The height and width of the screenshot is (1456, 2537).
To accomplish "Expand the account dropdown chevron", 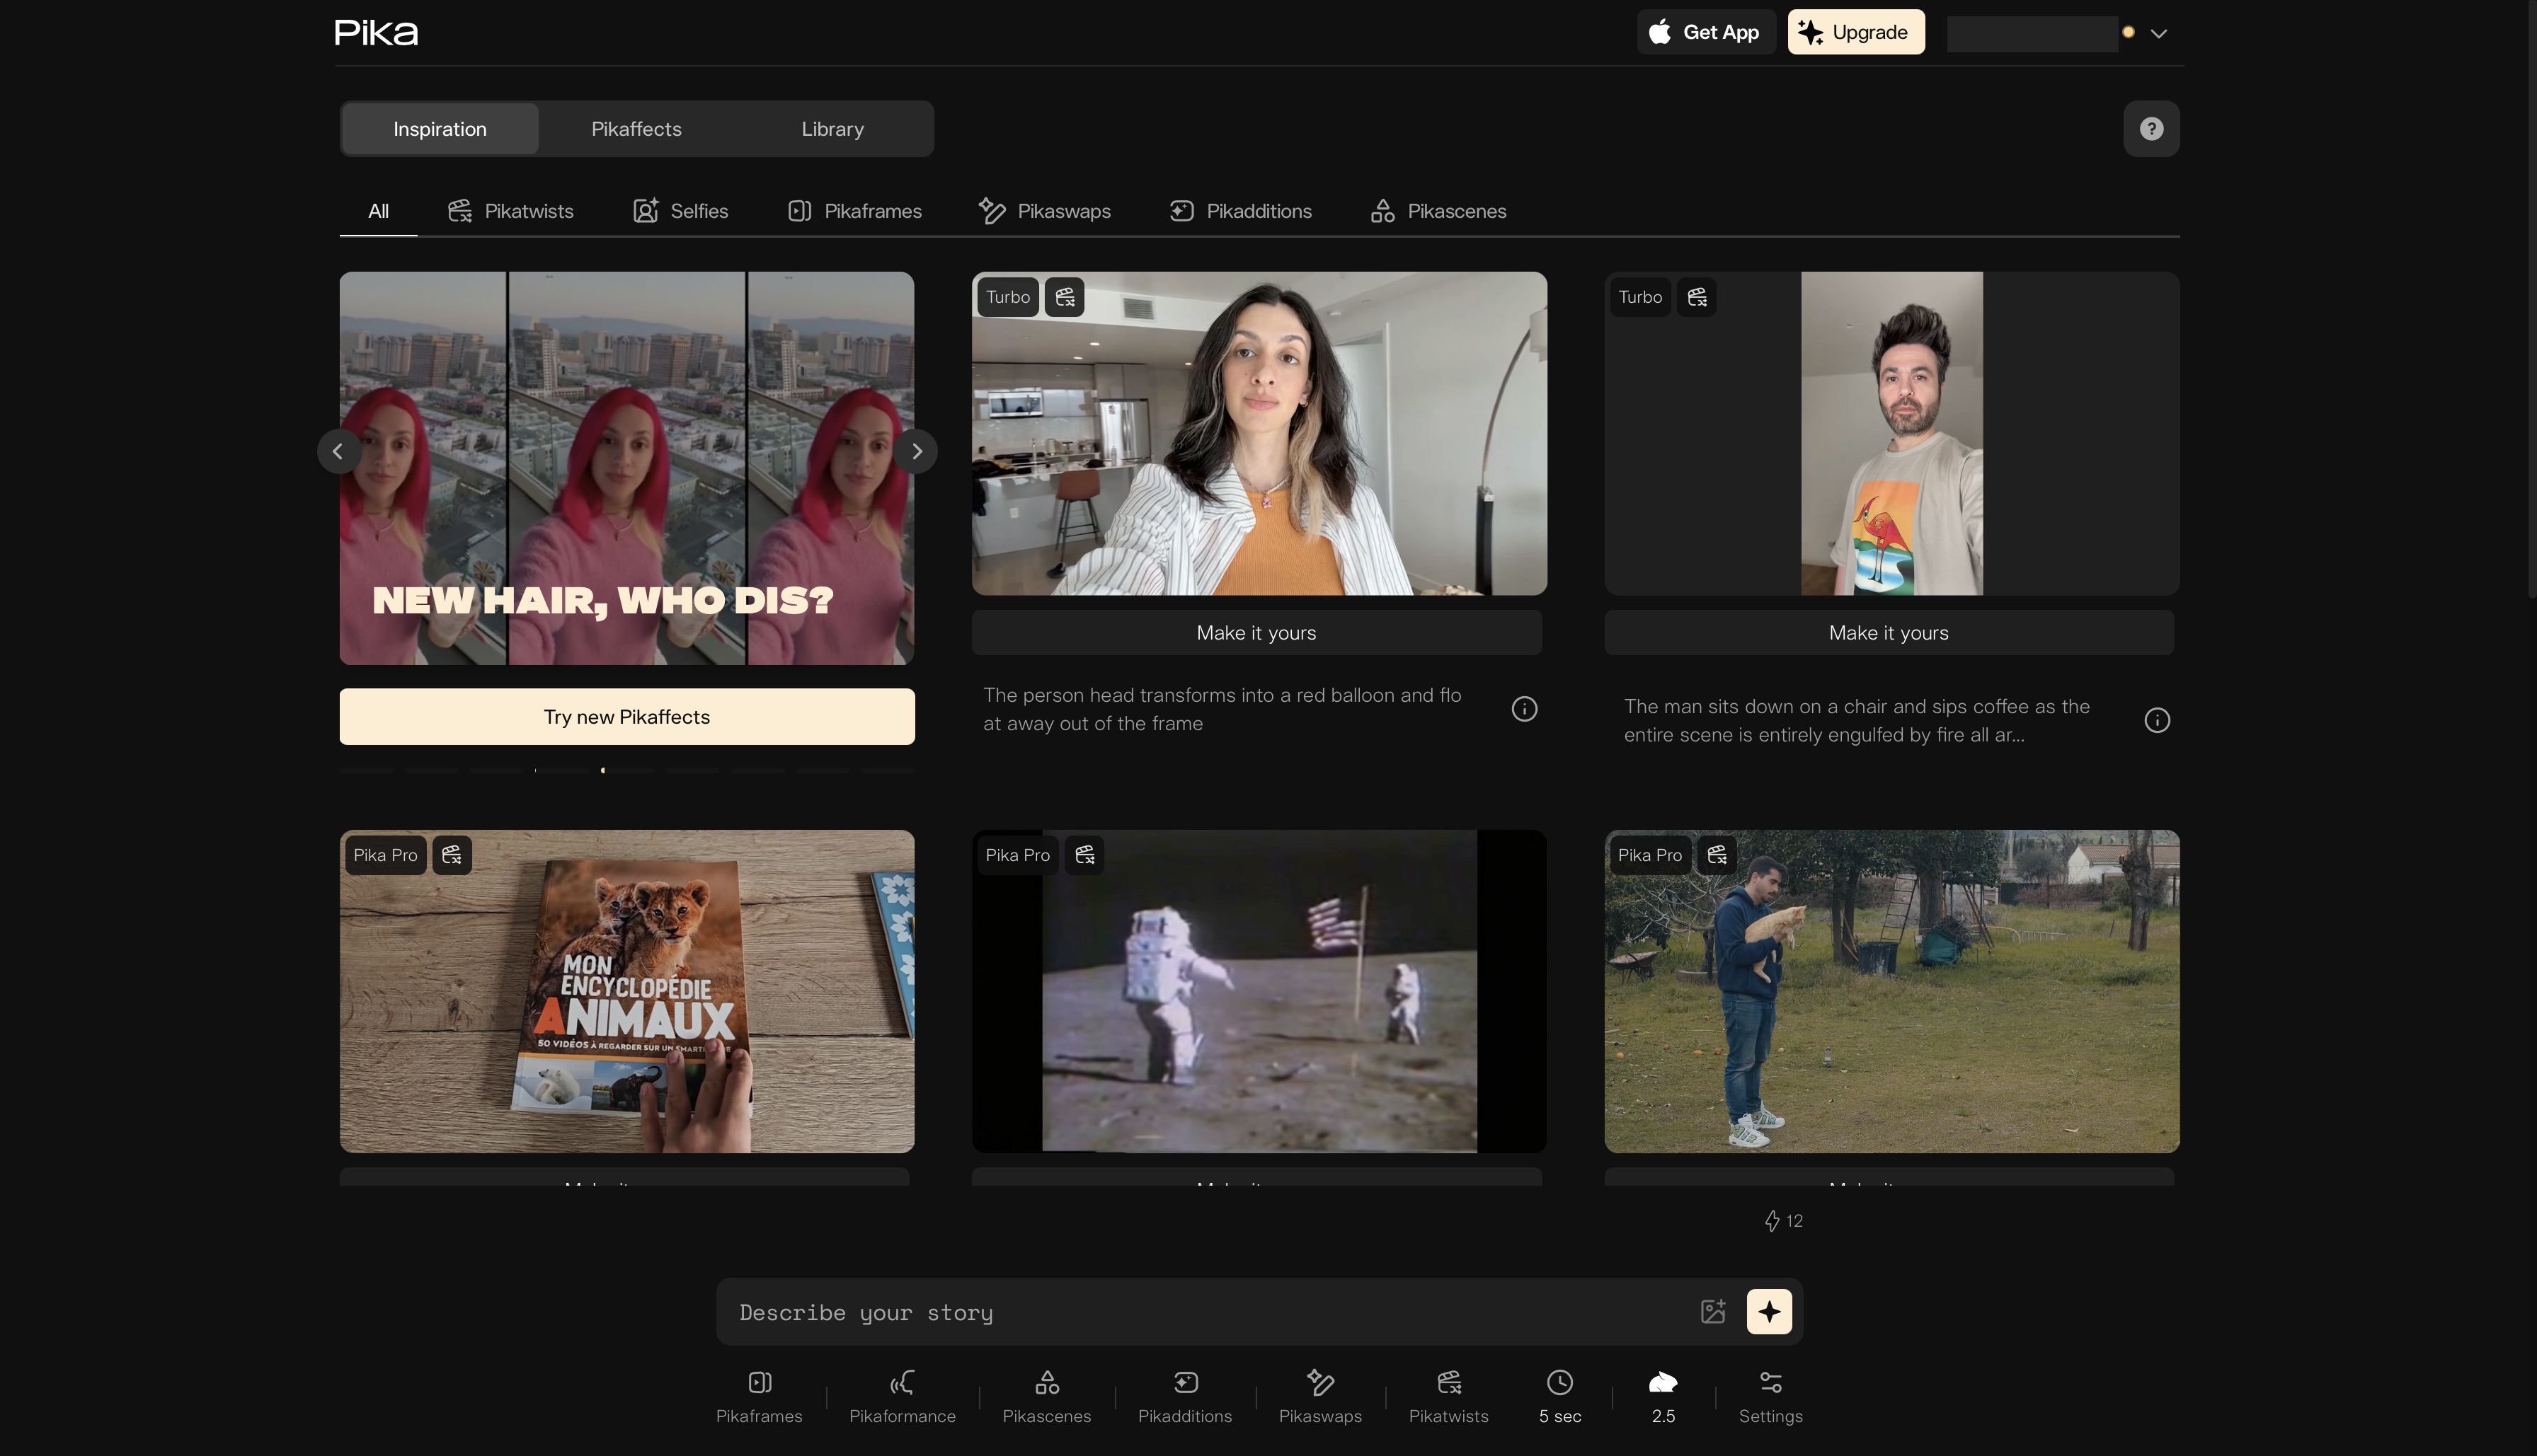I will (x=2159, y=33).
